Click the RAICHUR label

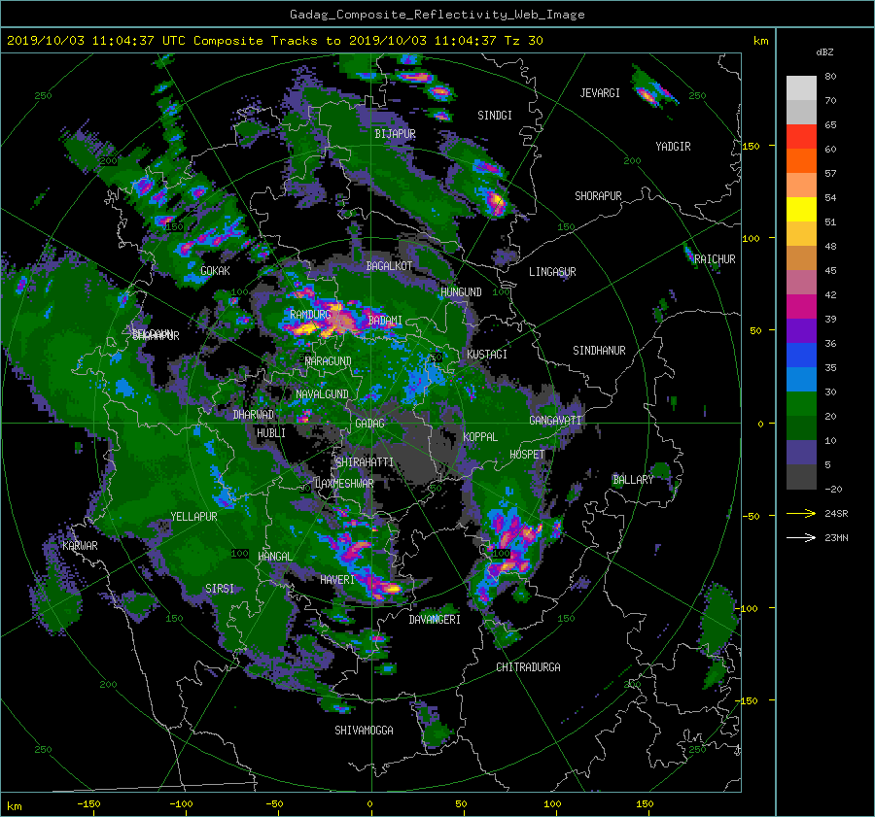click(715, 259)
